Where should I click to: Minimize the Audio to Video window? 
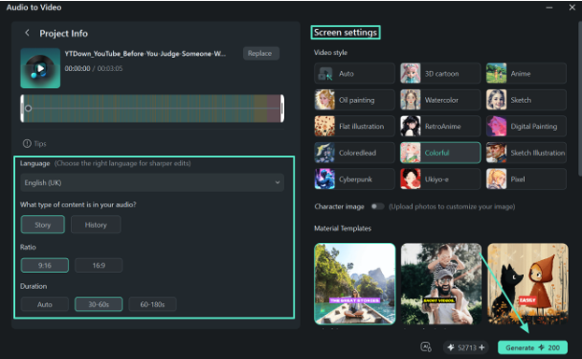click(549, 7)
